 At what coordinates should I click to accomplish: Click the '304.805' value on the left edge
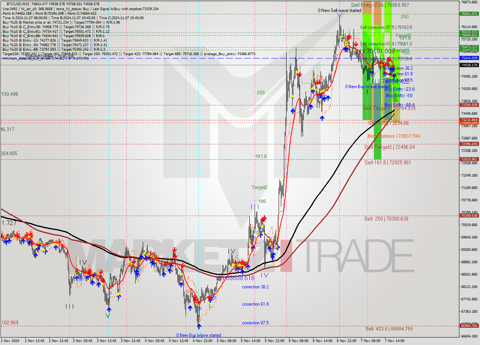(9, 153)
